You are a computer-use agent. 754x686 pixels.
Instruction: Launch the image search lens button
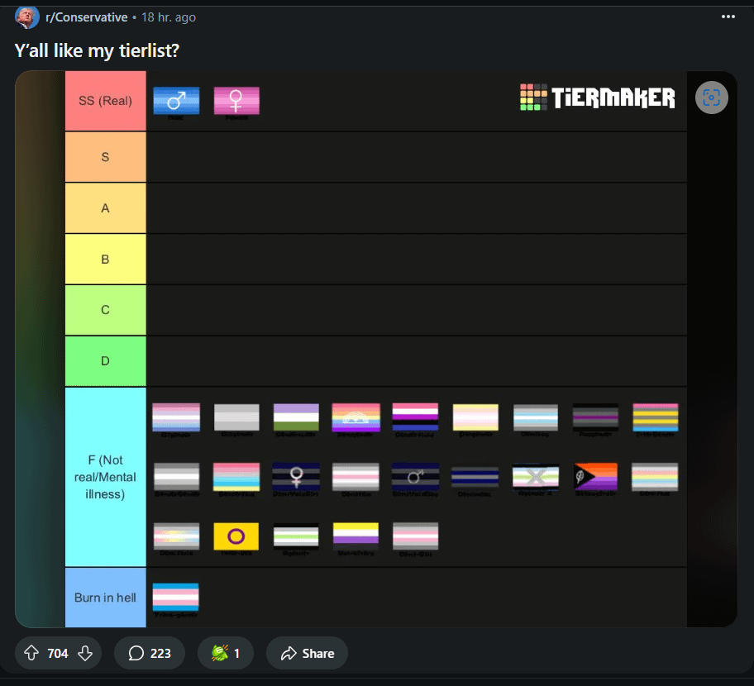[711, 98]
